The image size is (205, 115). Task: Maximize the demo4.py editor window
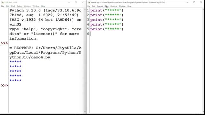pos(194,2)
